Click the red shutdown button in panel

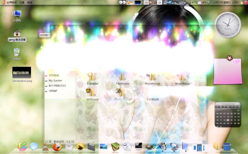(246, 2)
